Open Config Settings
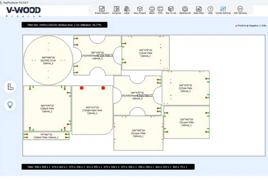Viewport: 268px width, 180px height. 223,10
